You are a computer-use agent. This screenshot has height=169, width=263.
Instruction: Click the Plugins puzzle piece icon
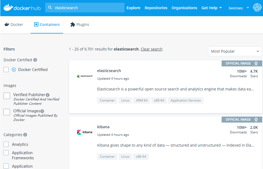click(x=73, y=25)
